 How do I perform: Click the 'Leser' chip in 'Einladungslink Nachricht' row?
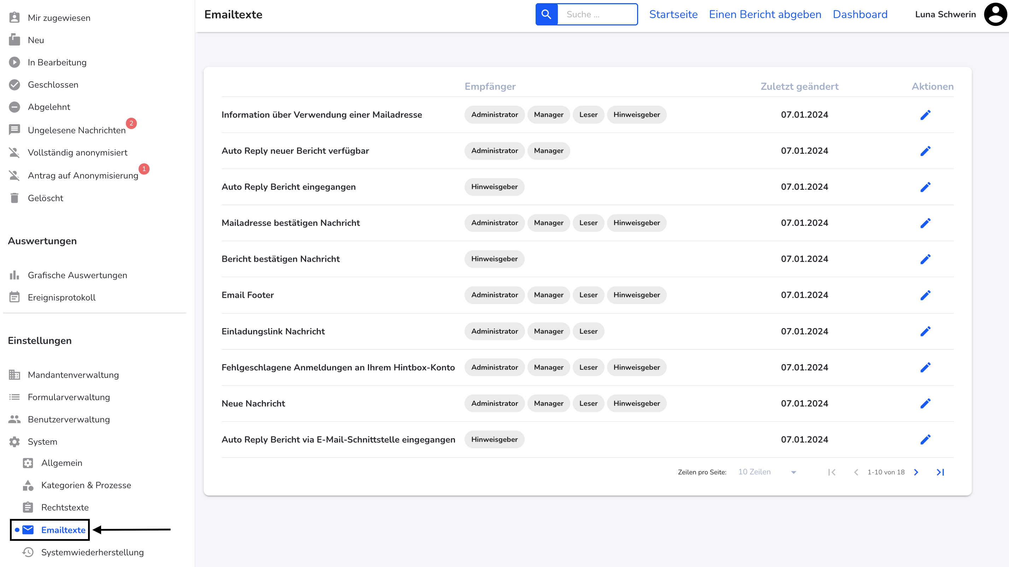(588, 331)
